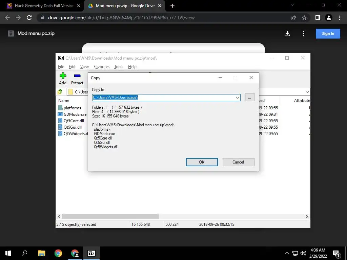Go forward in browser history
347x260 pixels.
click(18, 18)
